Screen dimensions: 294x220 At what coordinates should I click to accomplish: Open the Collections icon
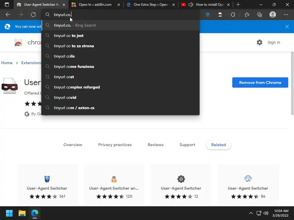[260, 15]
